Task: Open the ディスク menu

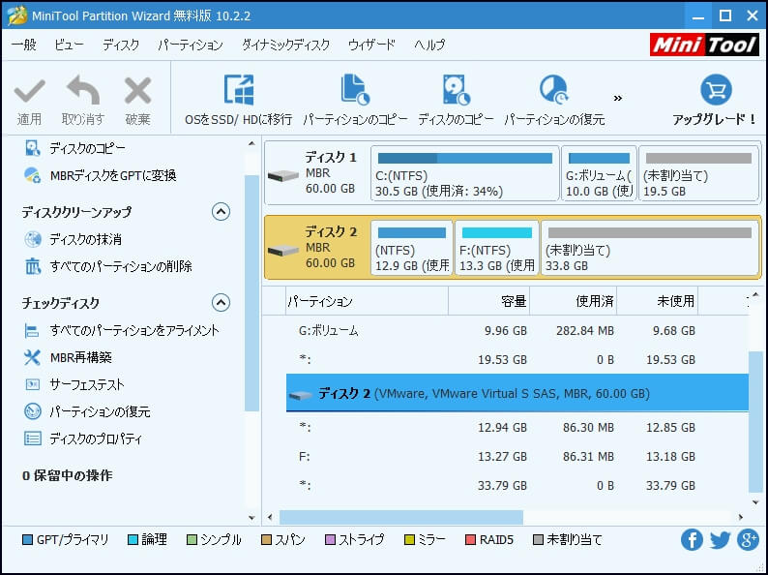Action: click(x=121, y=45)
